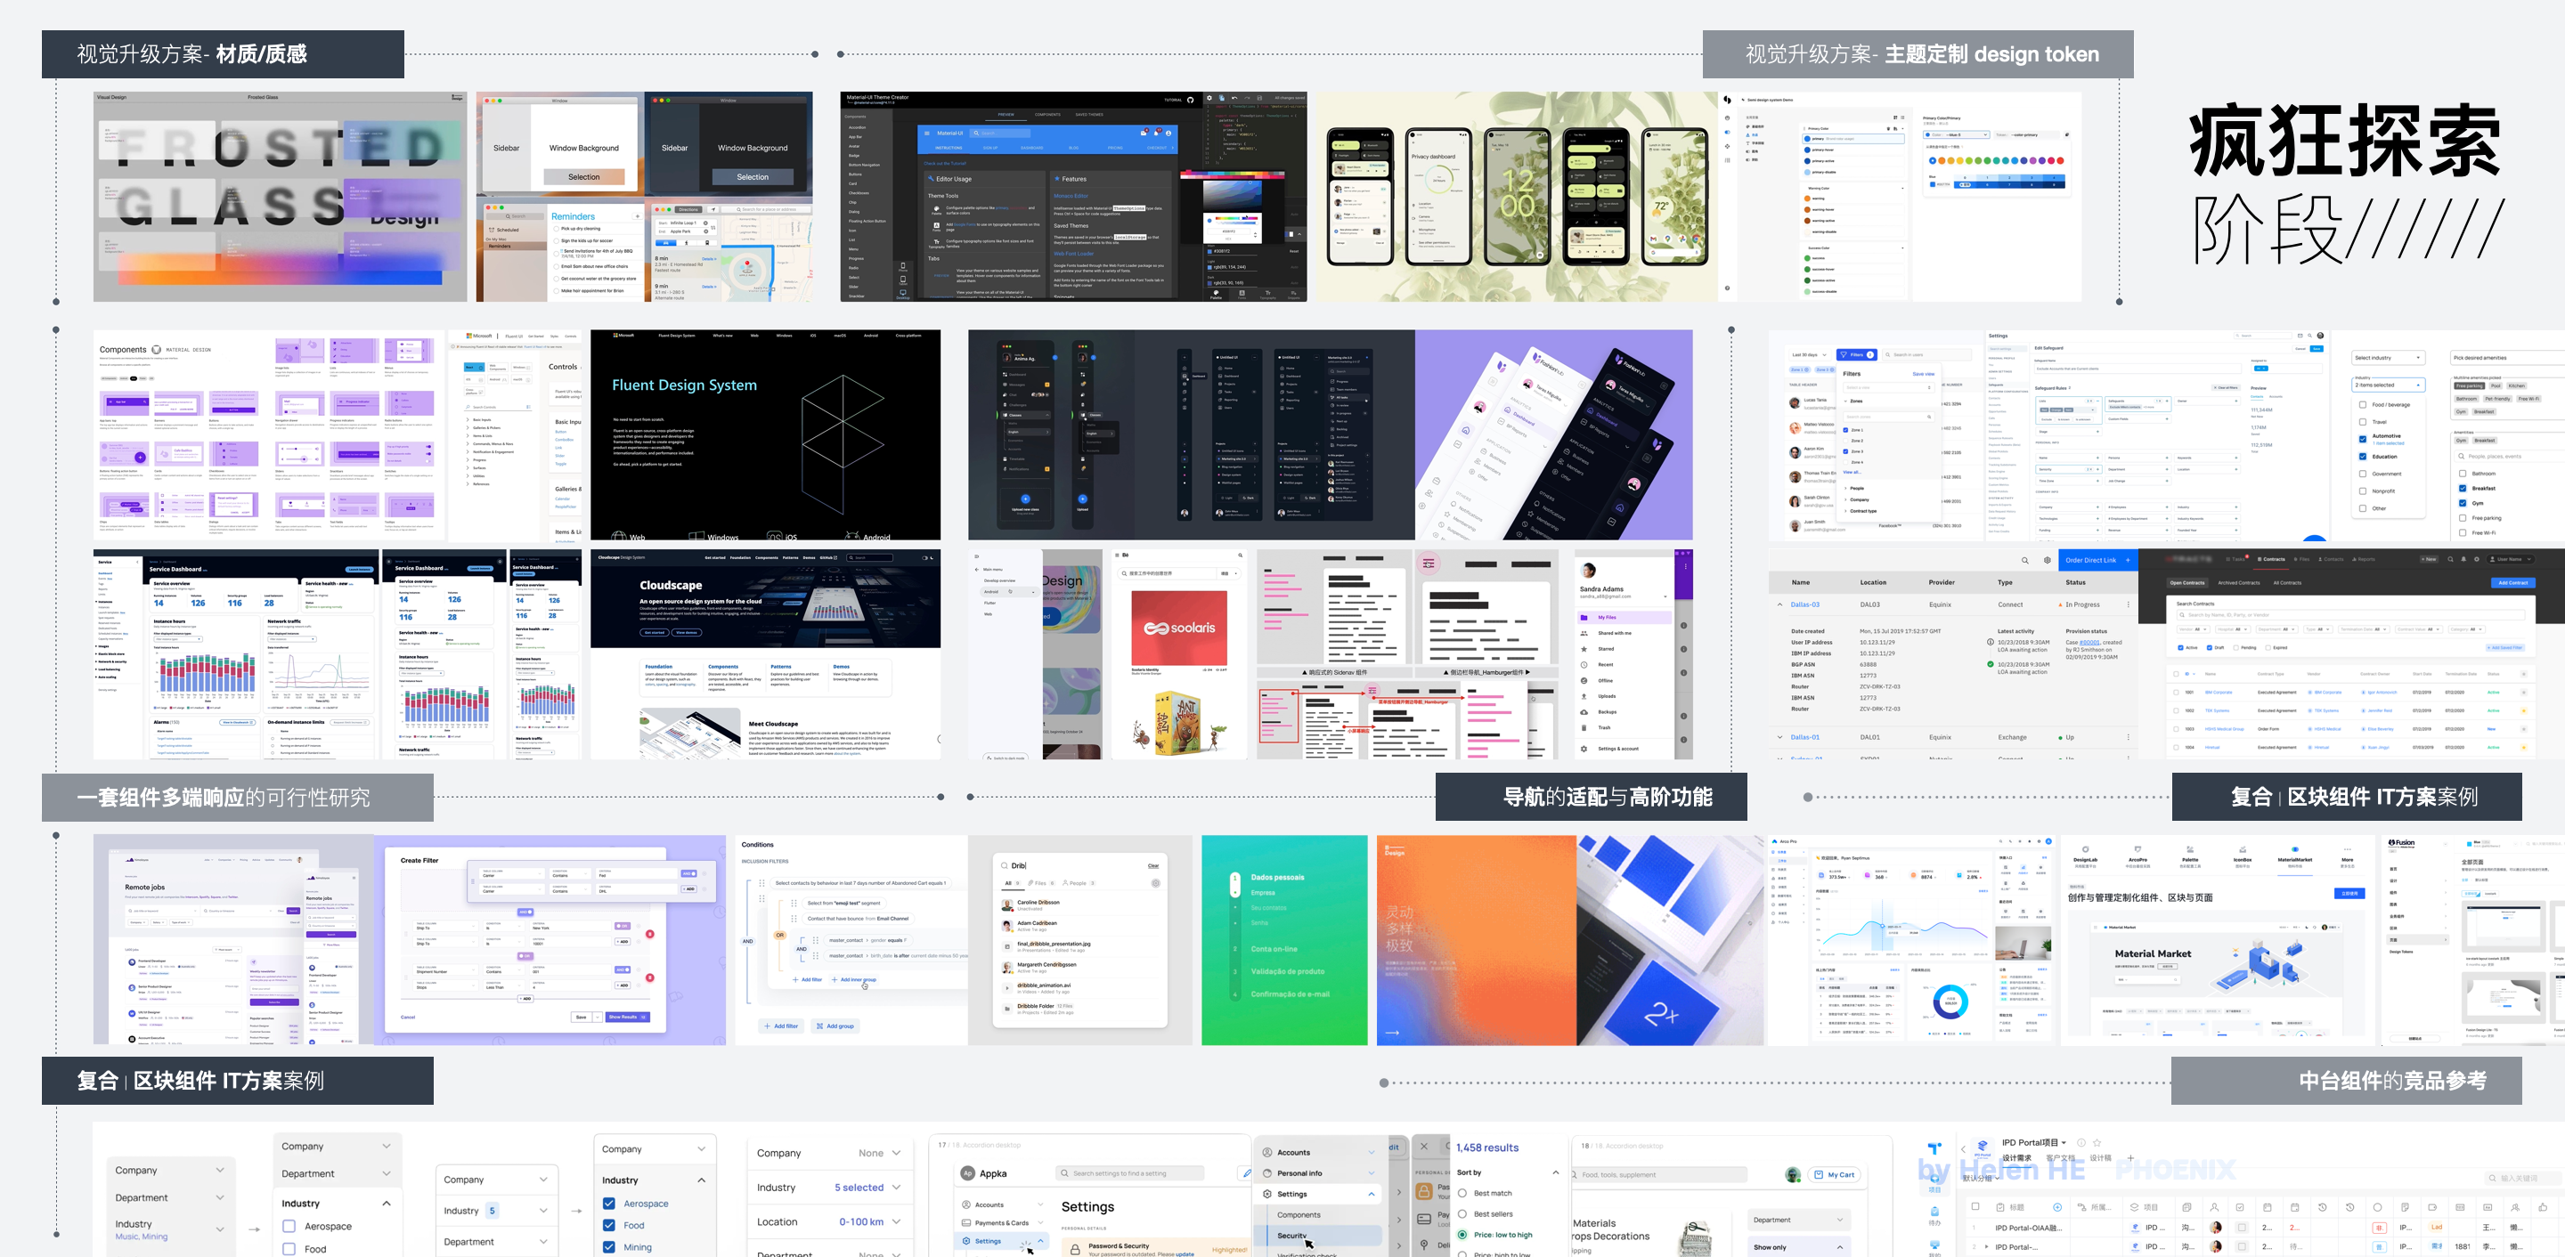This screenshot has height=1257, width=2565.
Task: Expand the Industry dropdown showing Music, Mining
Action: pyautogui.click(x=169, y=1229)
